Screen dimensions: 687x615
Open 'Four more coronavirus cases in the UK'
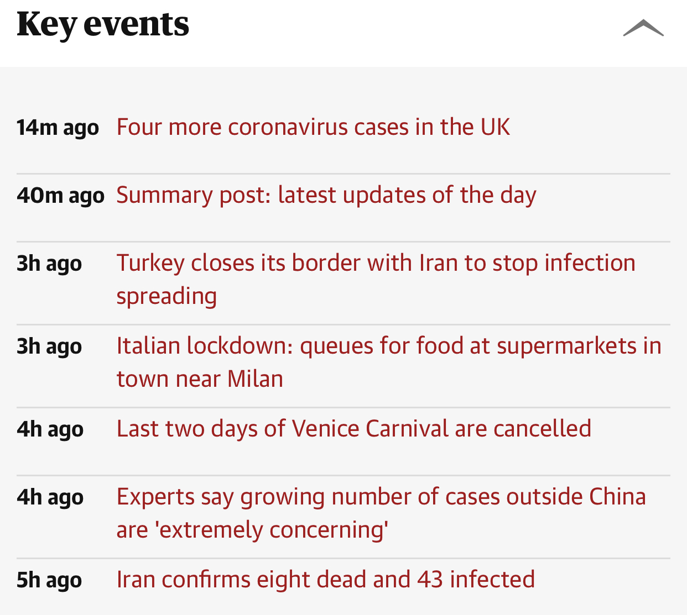tap(313, 127)
